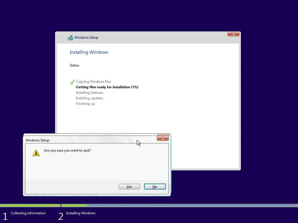Click the stage number 2 at bottom

click(61, 217)
